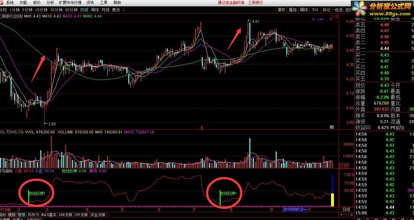Open F10 company information
This screenshot has width=414, height=220.
[315, 10]
